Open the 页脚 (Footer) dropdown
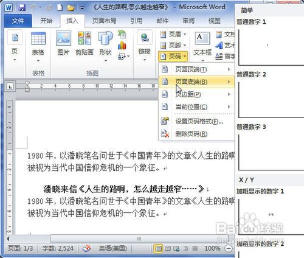 point(173,45)
